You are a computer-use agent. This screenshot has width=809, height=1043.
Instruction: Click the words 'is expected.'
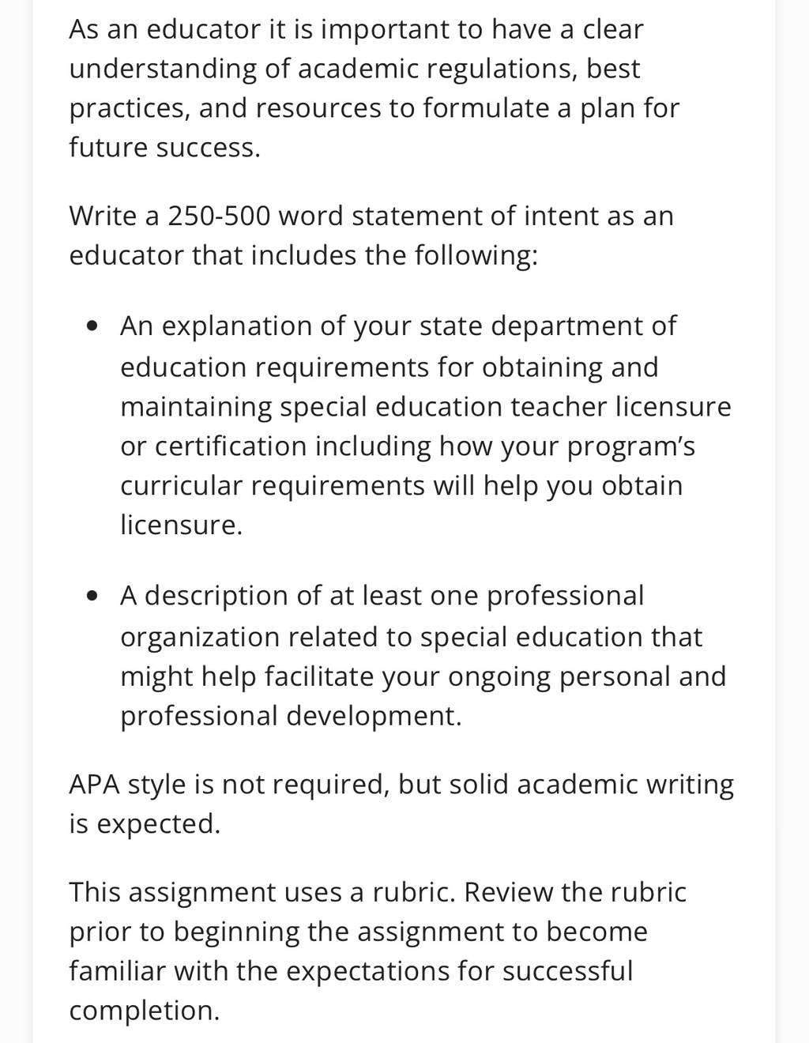[145, 824]
